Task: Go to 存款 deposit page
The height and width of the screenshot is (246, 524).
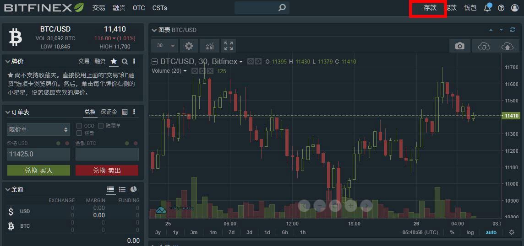Action: [x=430, y=8]
